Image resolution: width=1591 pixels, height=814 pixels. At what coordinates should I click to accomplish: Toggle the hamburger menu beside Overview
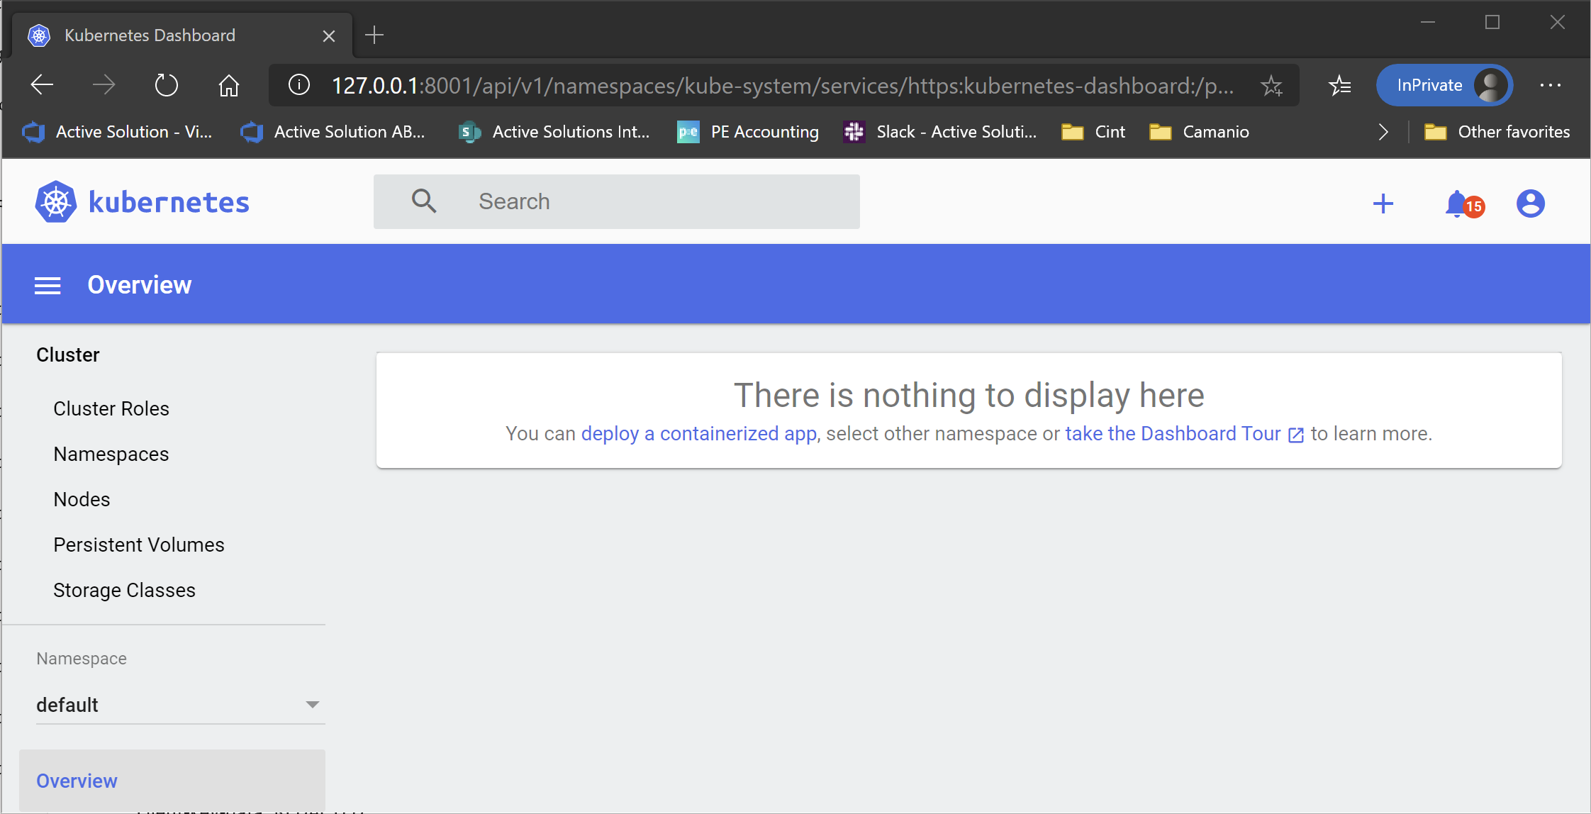[x=48, y=286]
